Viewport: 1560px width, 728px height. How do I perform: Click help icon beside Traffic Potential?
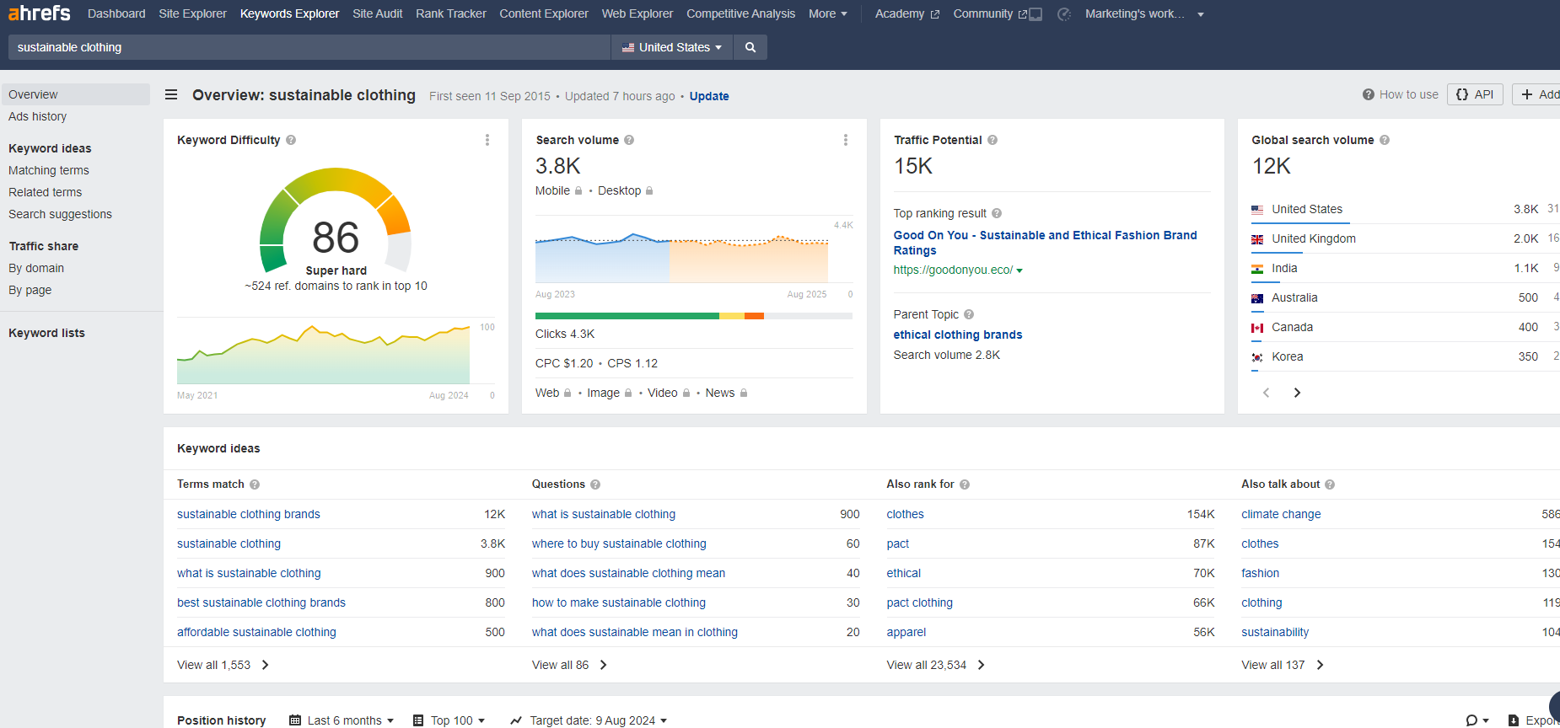tap(992, 140)
